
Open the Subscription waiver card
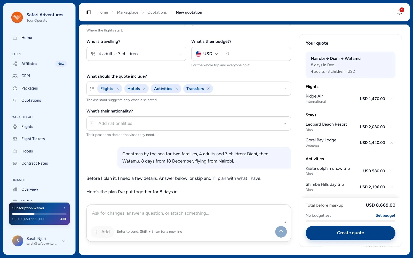coord(39,214)
